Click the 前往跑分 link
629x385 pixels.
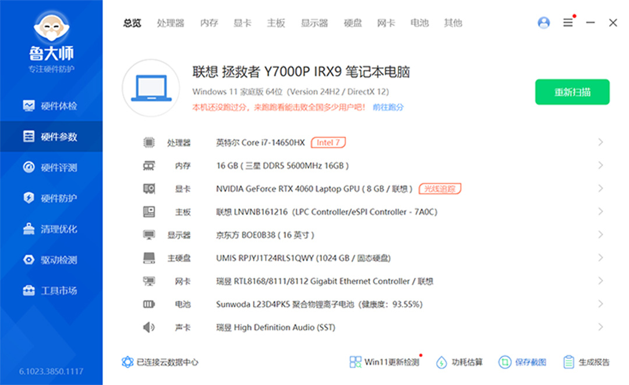pyautogui.click(x=388, y=107)
